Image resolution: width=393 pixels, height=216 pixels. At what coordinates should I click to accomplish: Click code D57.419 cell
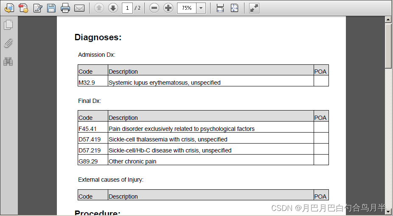coord(93,138)
